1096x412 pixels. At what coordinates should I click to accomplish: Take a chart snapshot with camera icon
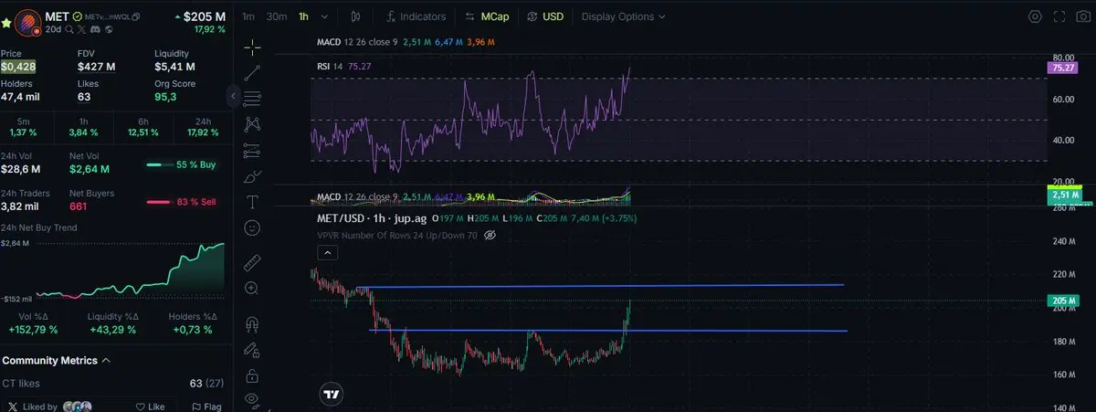(x=1084, y=16)
